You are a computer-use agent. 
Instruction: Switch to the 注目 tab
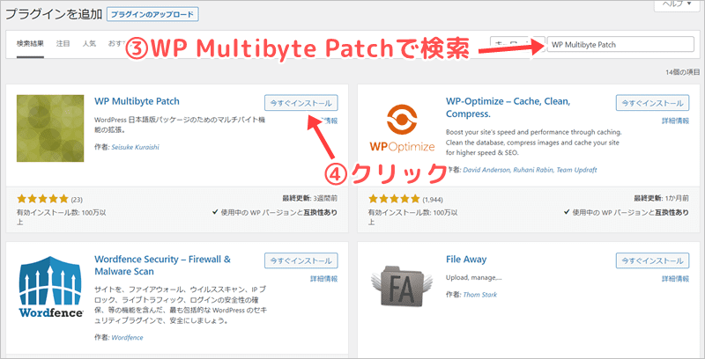[63, 43]
